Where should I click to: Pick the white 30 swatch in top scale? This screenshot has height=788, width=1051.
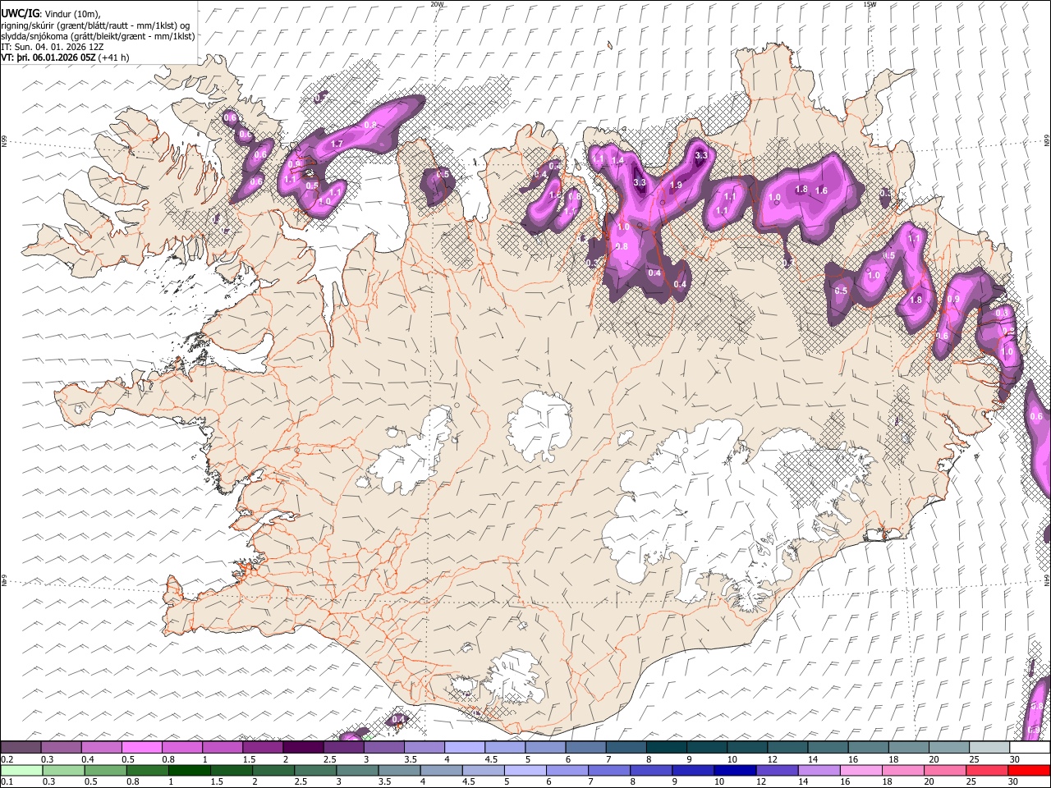pos(1030,748)
